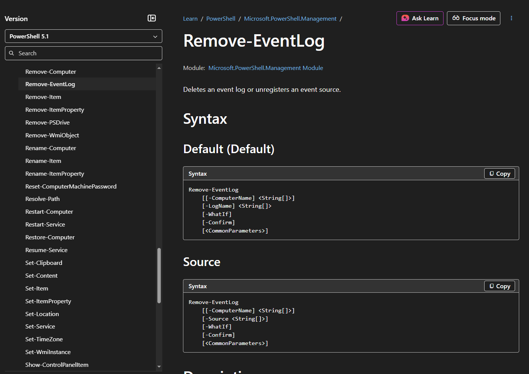Open Set-Location article
Viewport: 529px width, 374px height.
(42, 314)
